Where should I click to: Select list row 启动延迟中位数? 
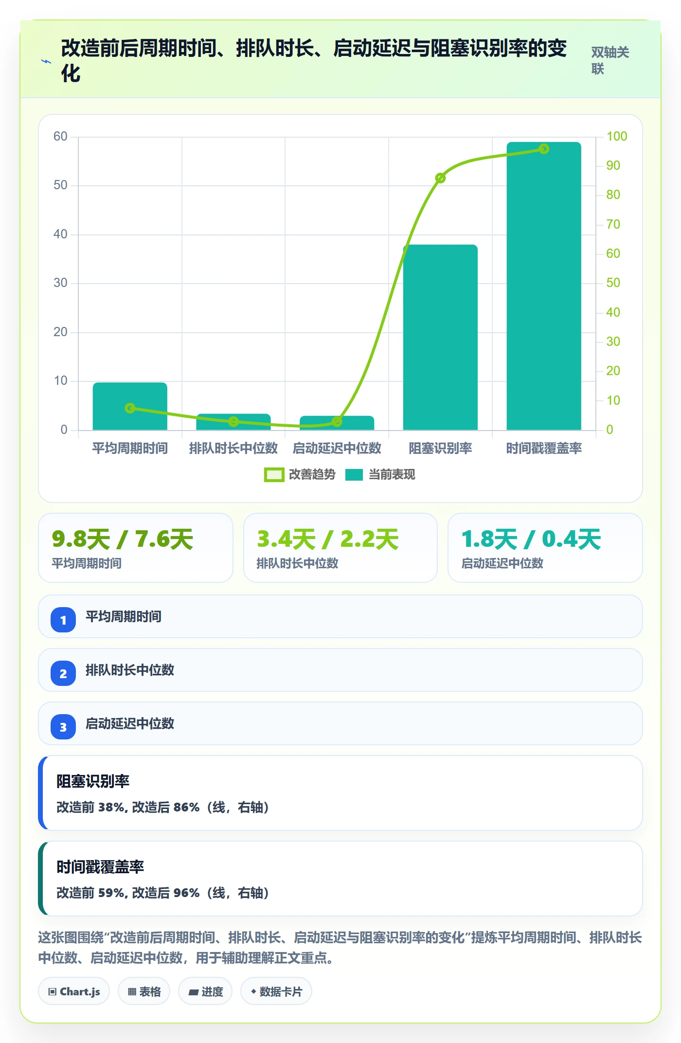point(340,723)
